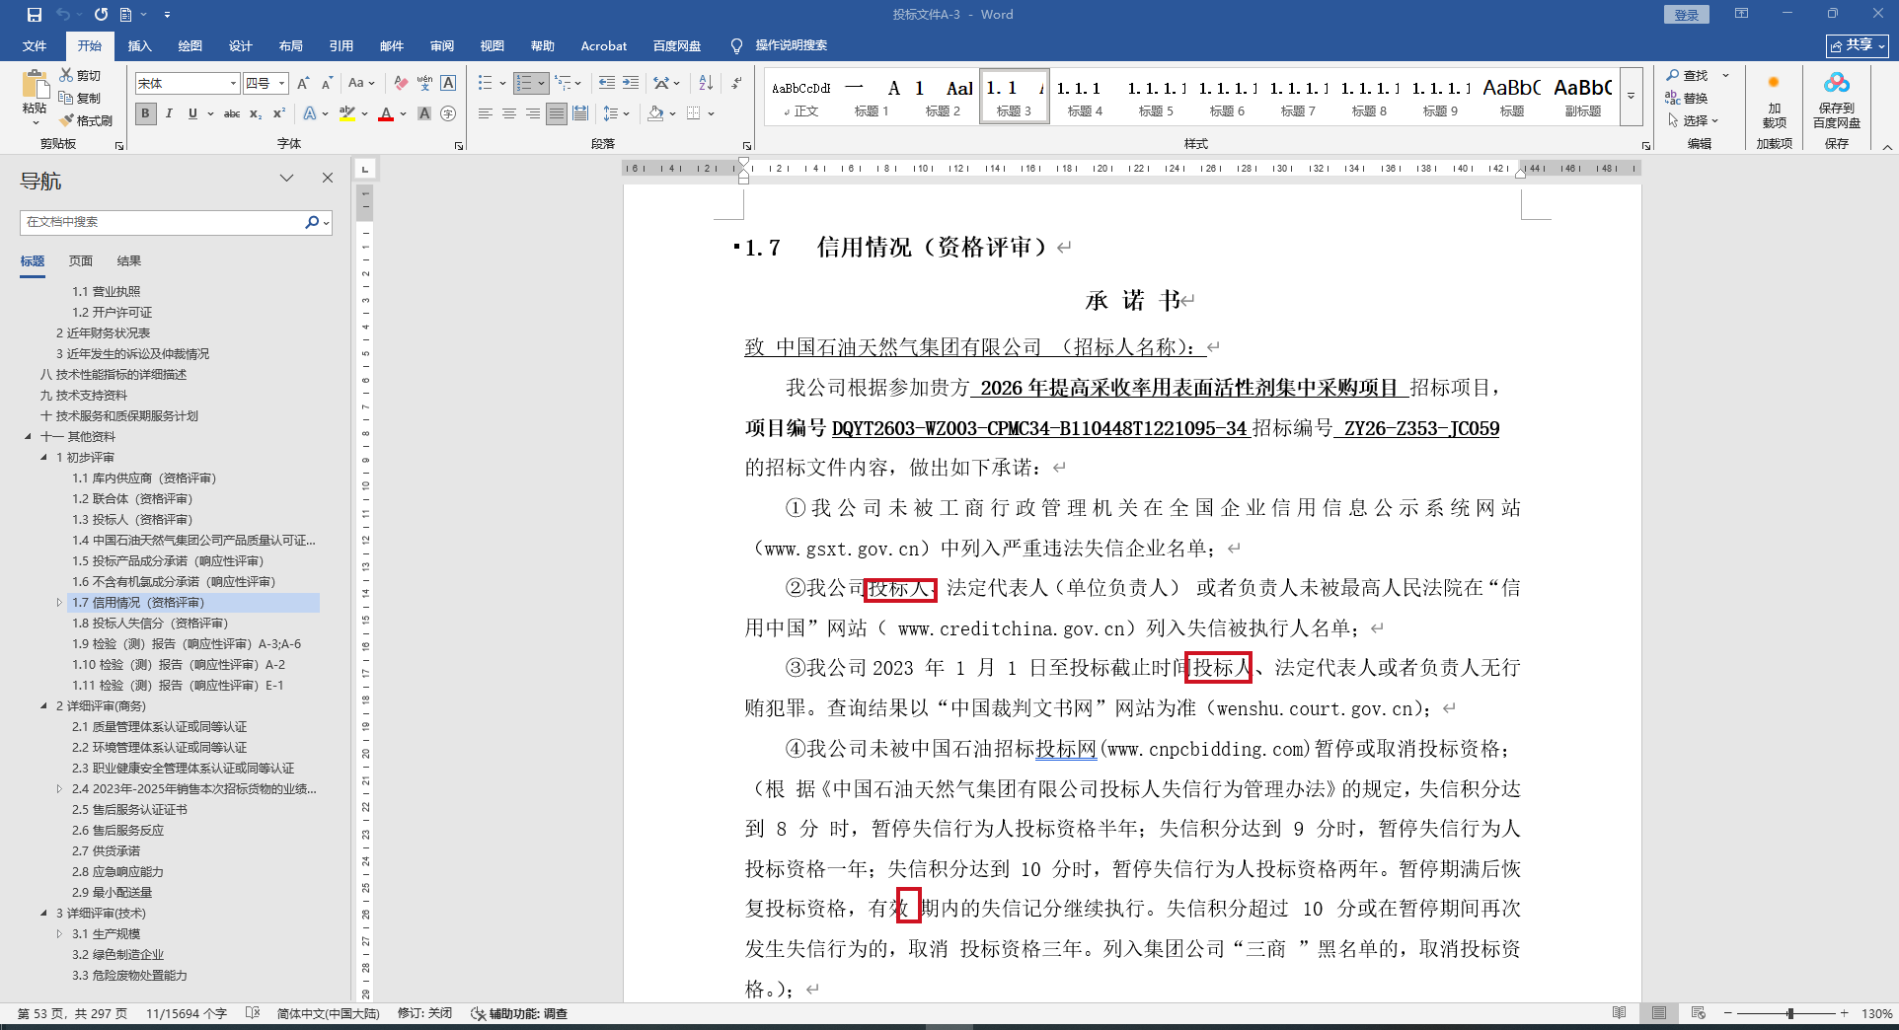Toggle italic formatting

coord(169,114)
